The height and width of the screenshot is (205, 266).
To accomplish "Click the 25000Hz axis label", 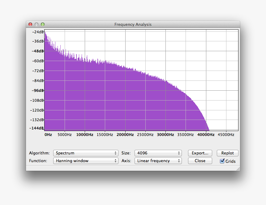I will 145,135.
